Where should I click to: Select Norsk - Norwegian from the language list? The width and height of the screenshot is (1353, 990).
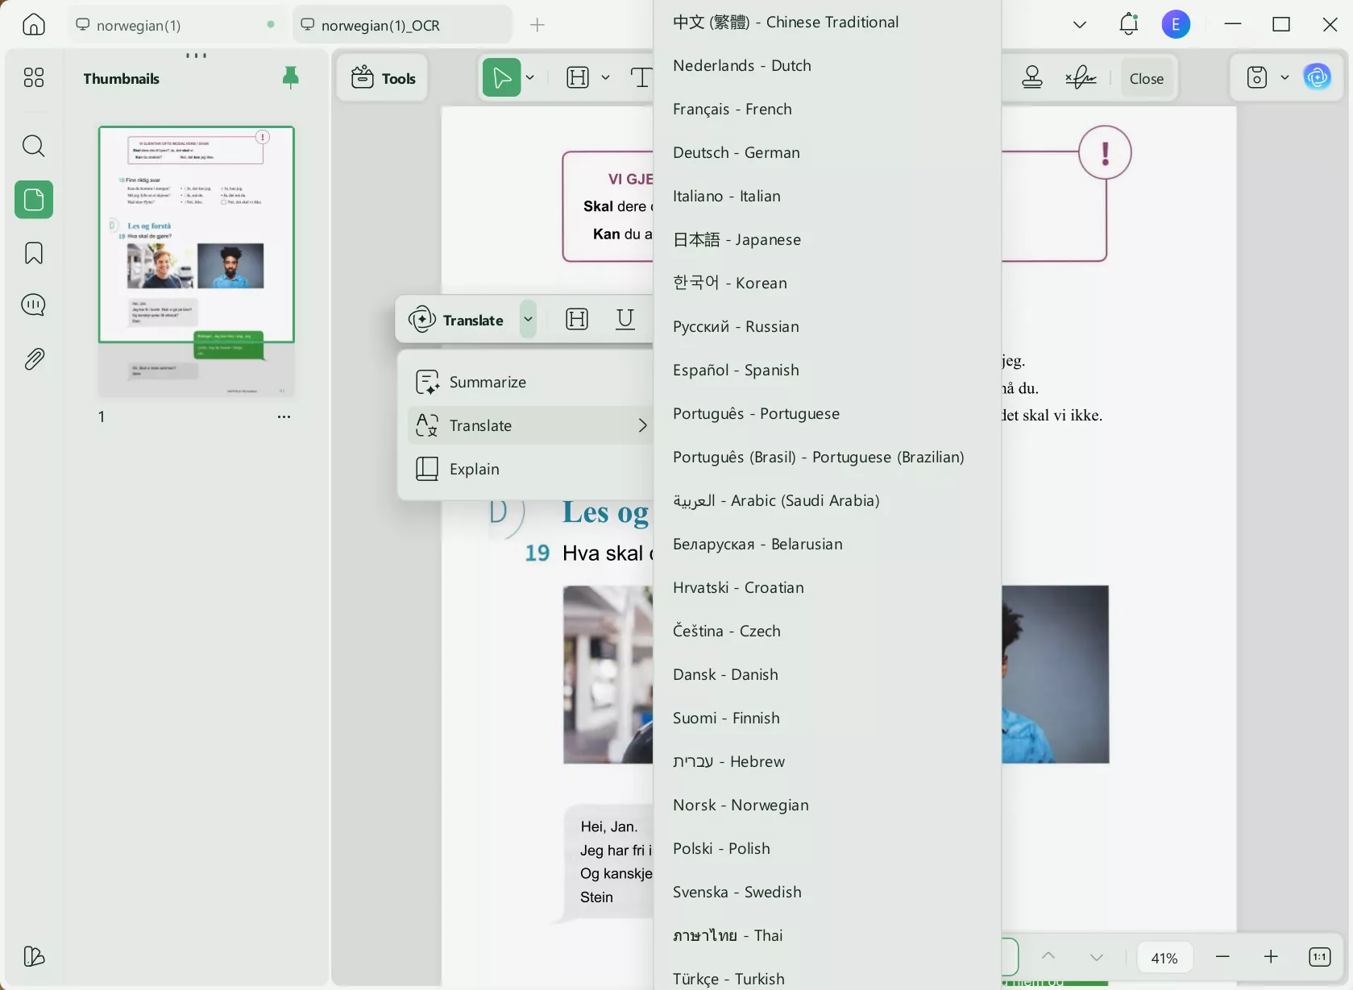coord(740,805)
